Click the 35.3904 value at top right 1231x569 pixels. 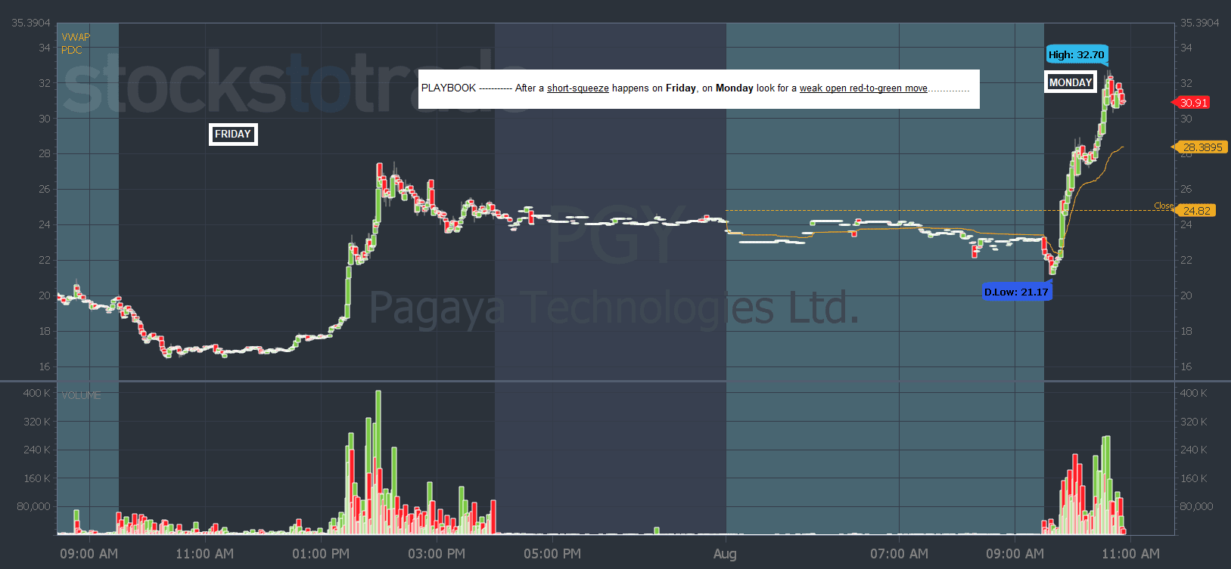click(1200, 23)
